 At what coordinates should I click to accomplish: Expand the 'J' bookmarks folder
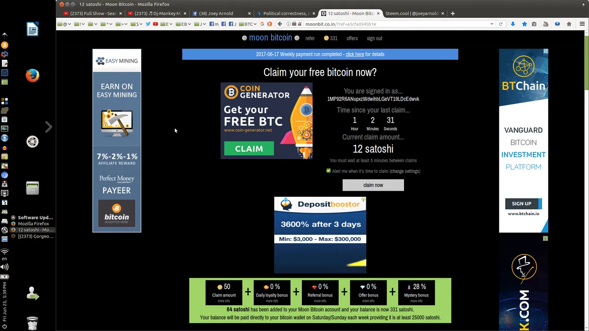(200, 24)
